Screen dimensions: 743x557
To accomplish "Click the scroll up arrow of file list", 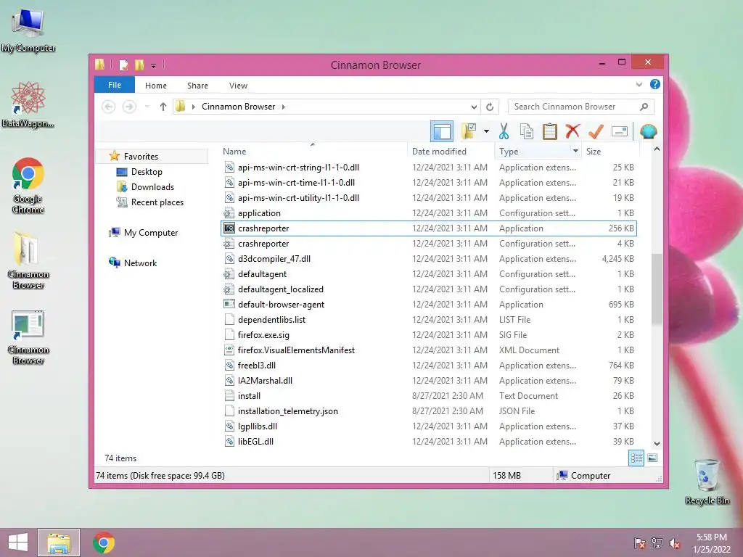I will click(657, 149).
